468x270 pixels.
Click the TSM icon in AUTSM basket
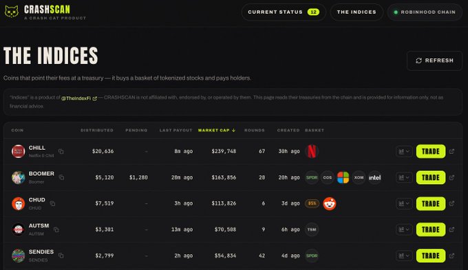point(312,229)
